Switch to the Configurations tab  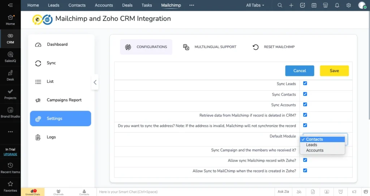pos(146,47)
